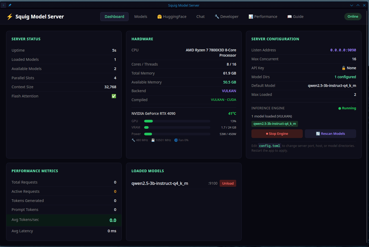Click the VRAM usage progress bar
This screenshot has width=369, height=247.
click(x=177, y=127)
